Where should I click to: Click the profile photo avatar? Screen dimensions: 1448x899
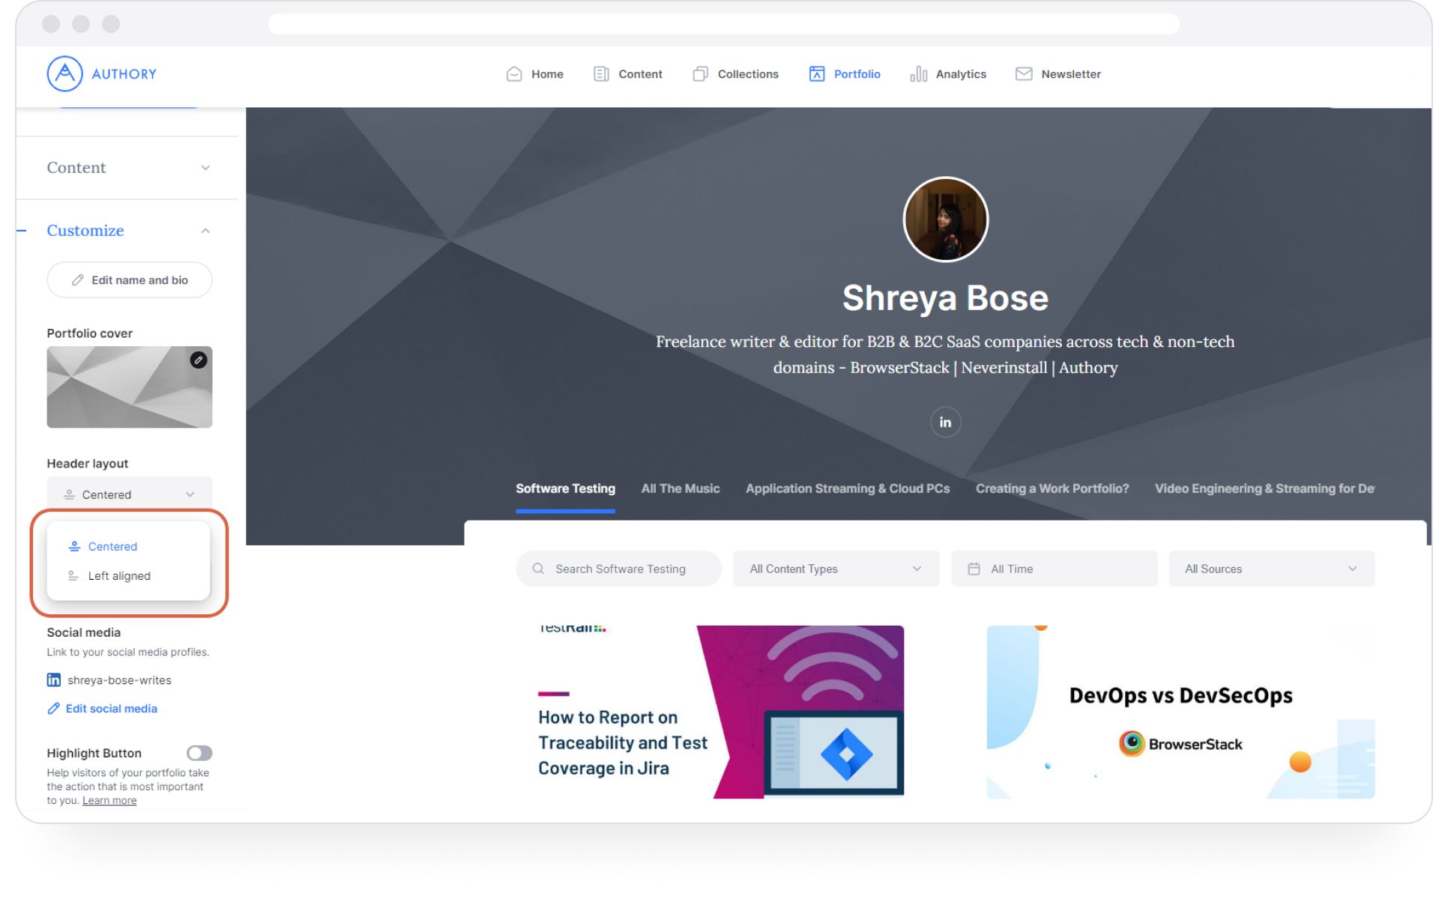tap(945, 220)
